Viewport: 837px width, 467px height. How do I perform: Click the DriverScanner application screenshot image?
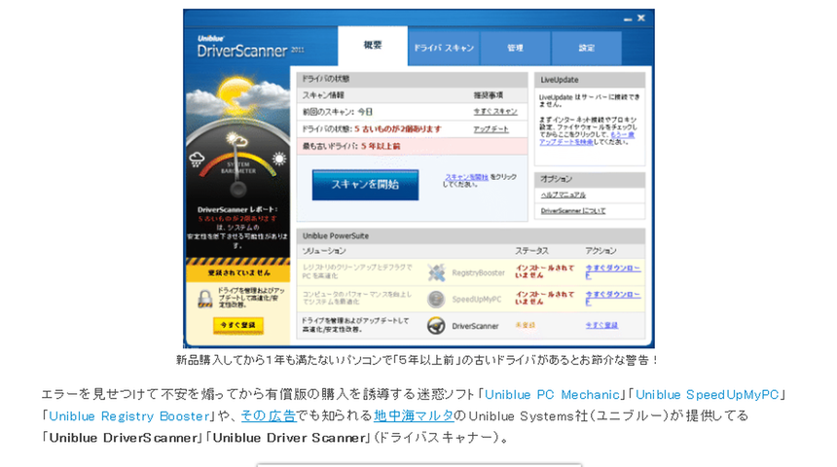pos(419,178)
